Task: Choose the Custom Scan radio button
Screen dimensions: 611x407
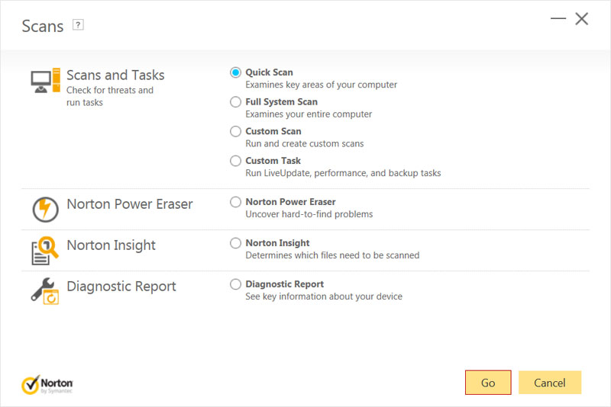Action: click(x=235, y=131)
